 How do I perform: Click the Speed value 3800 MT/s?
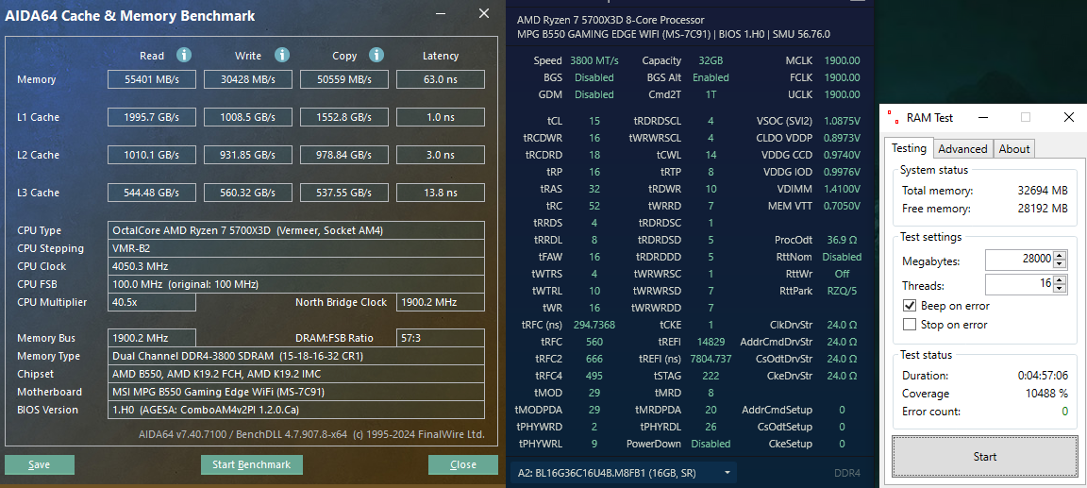[x=594, y=61]
